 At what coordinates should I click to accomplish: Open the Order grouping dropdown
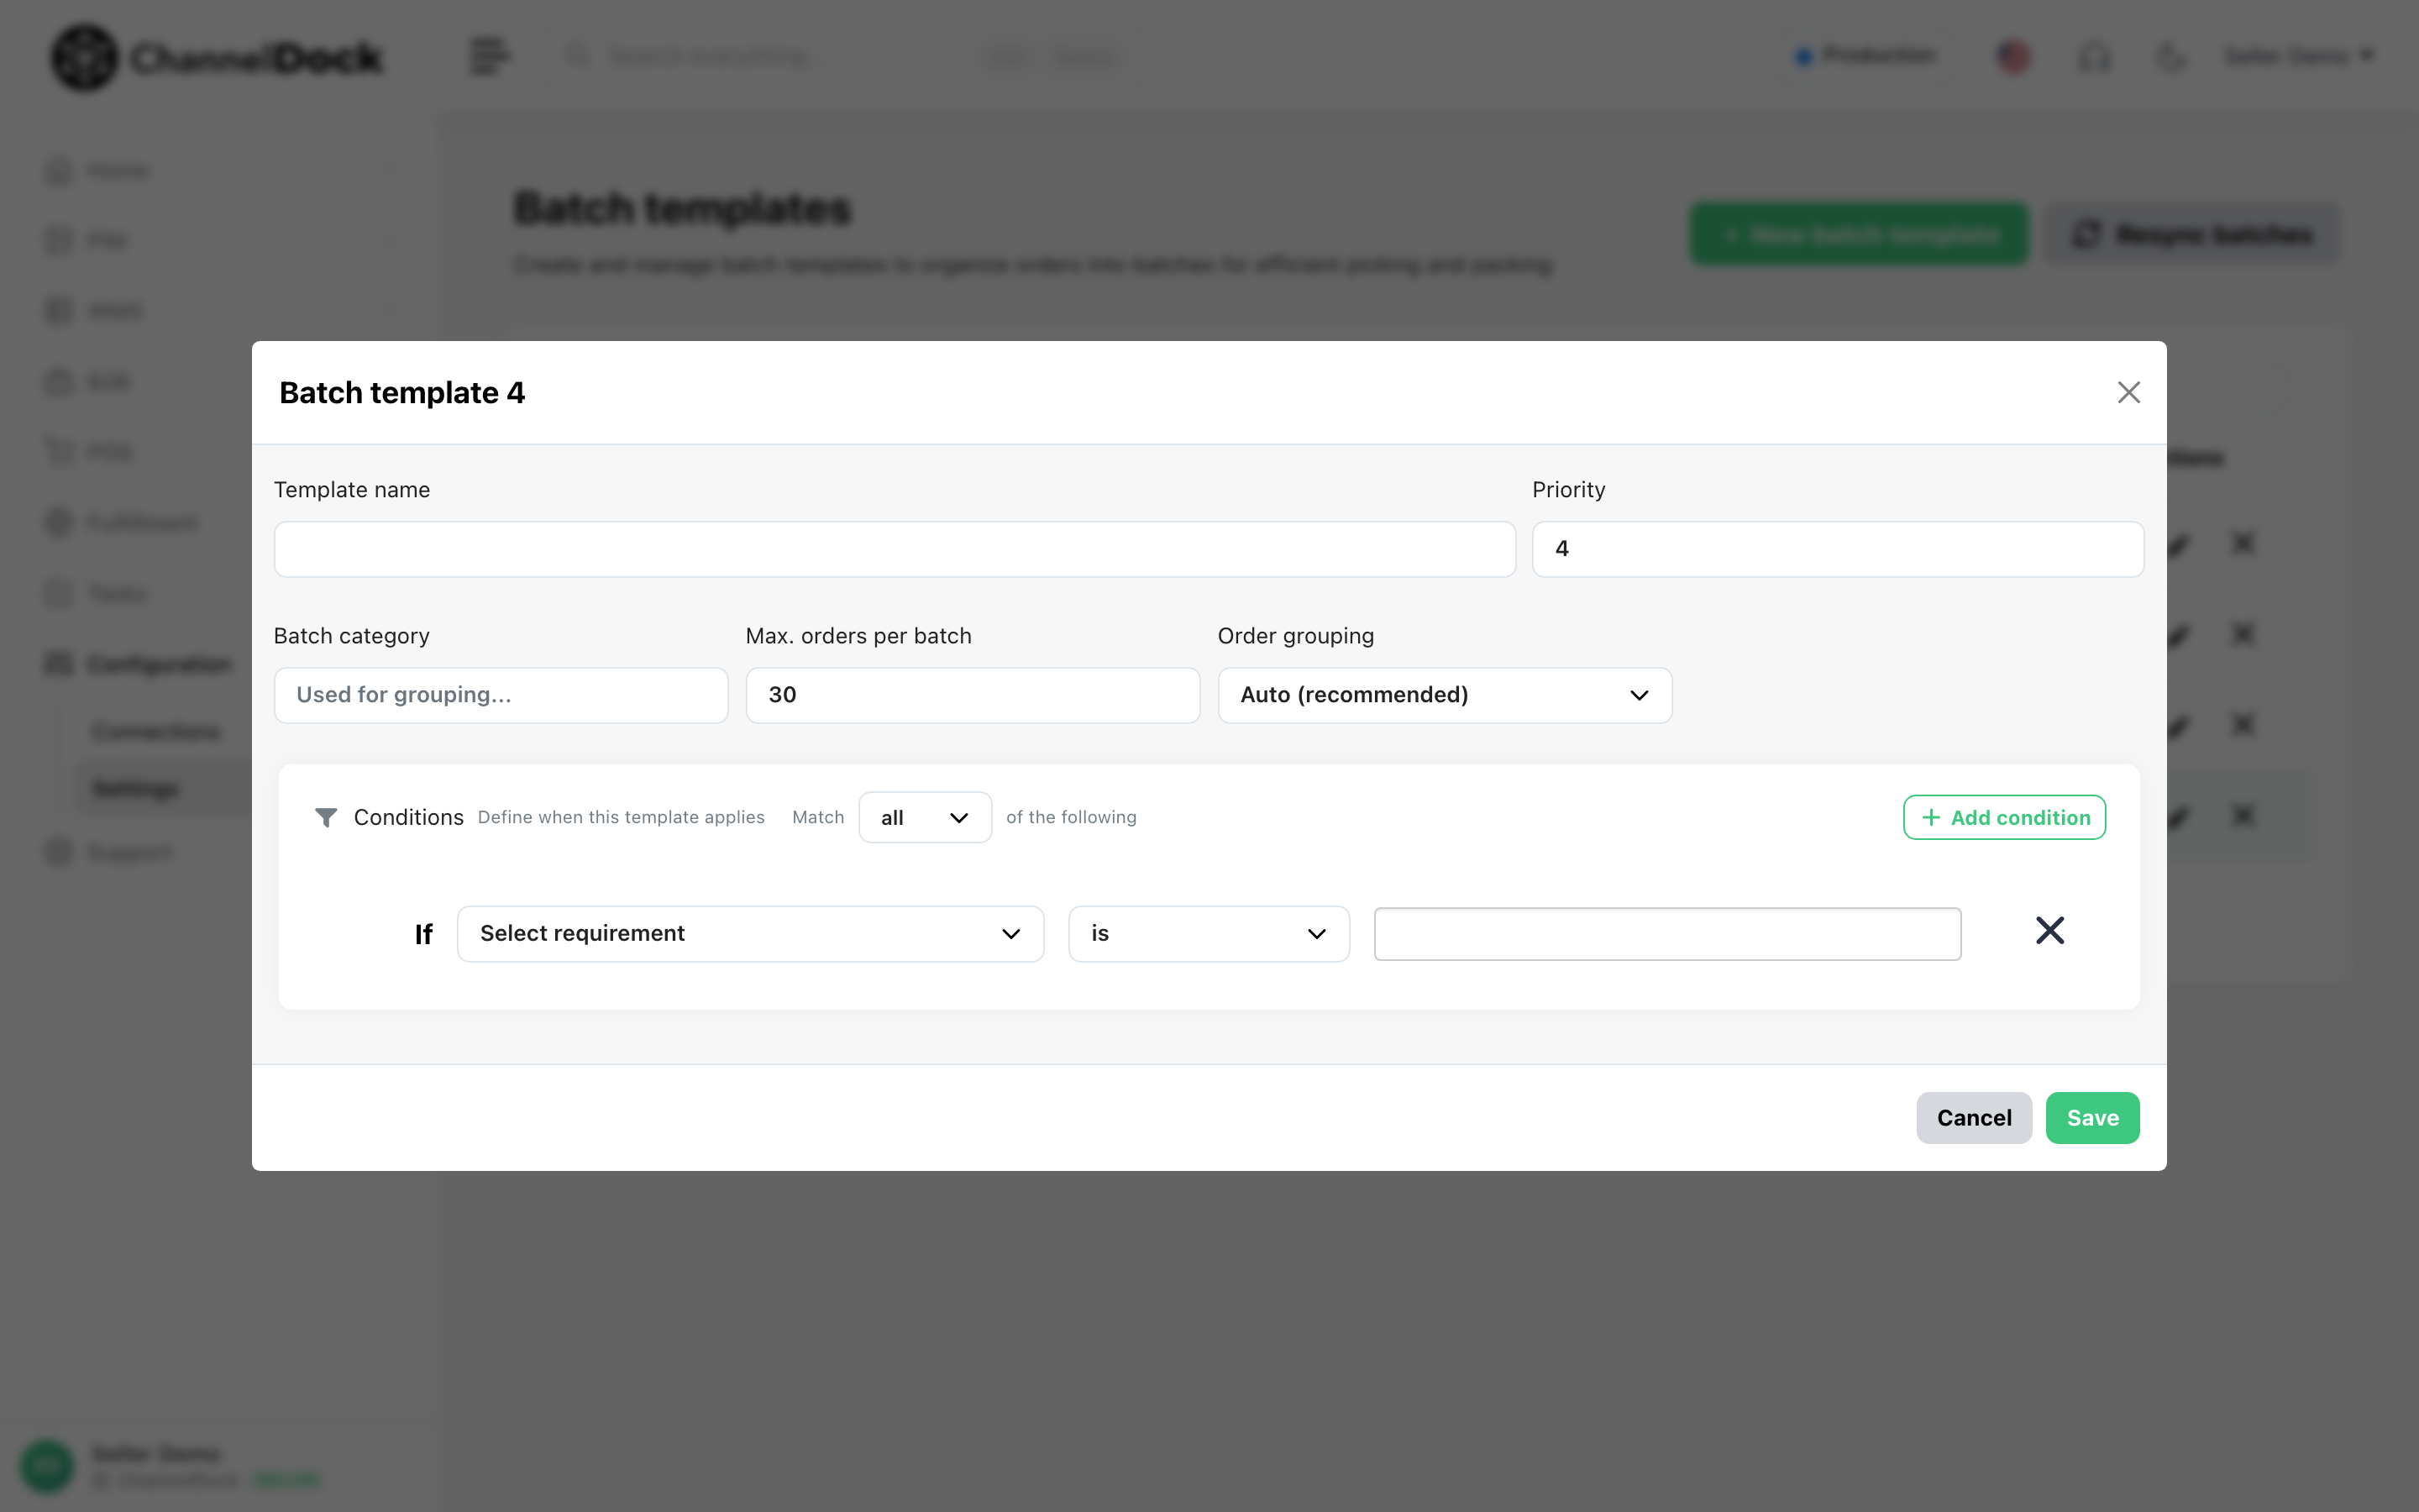(1445, 695)
